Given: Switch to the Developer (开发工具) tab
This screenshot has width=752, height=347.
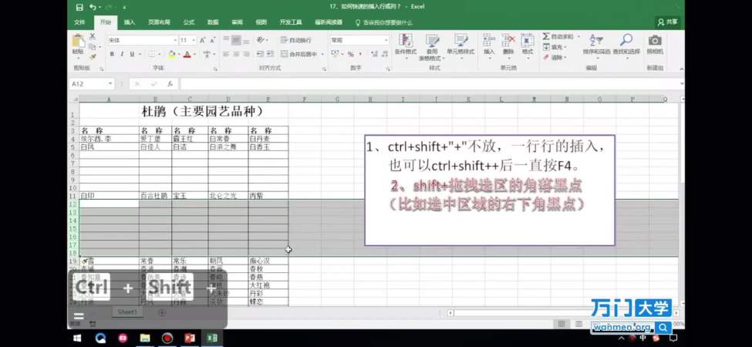Looking at the screenshot, I should coord(291,22).
